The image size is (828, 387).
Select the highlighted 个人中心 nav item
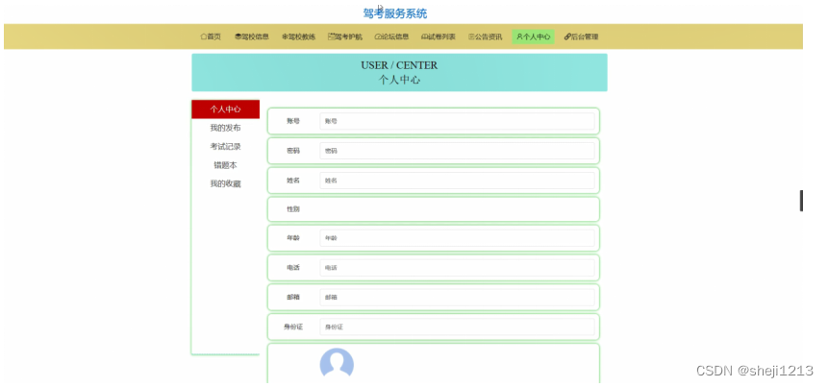tap(533, 36)
